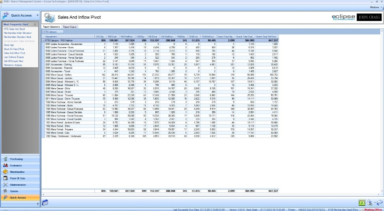384x211 pixels.
Task: Click the window icon in bottom toolbar
Action: point(45,202)
